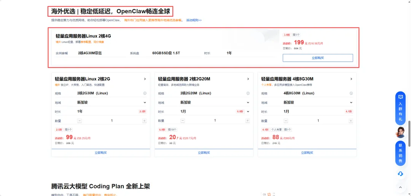Screen dimensions: 411x196
Task: Decrease quantity on 2核2G20M card
Action: click(183, 121)
